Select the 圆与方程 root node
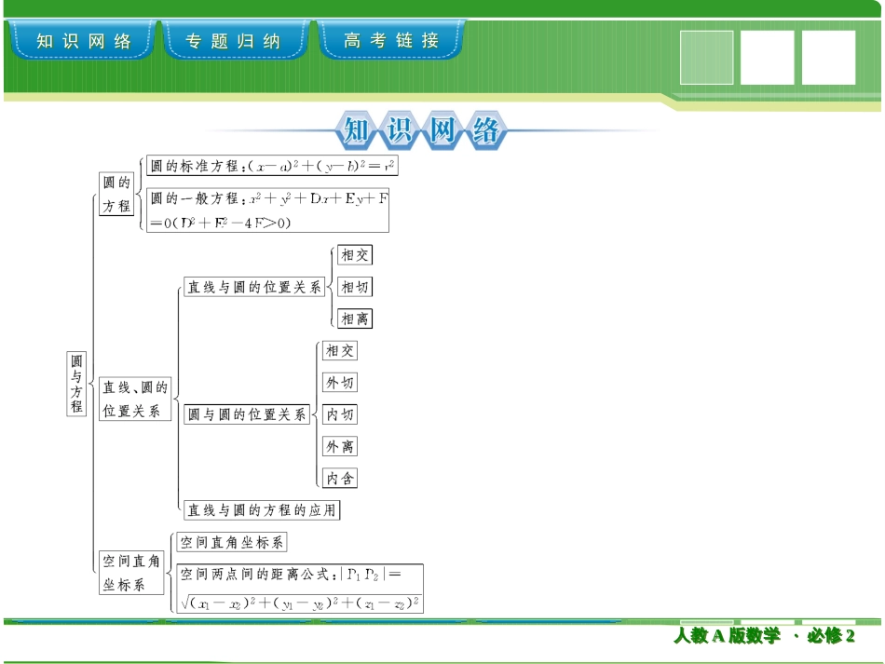 pyautogui.click(x=76, y=384)
